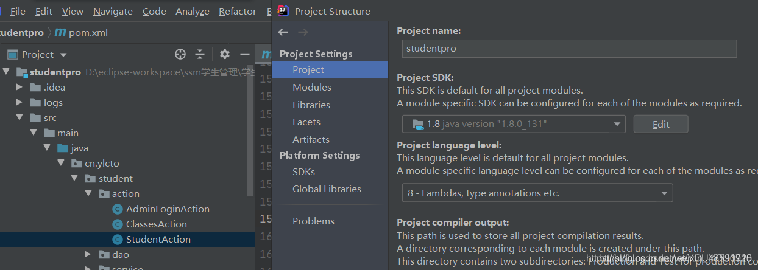
Task: Collapse the action package folder
Action: (x=88, y=194)
